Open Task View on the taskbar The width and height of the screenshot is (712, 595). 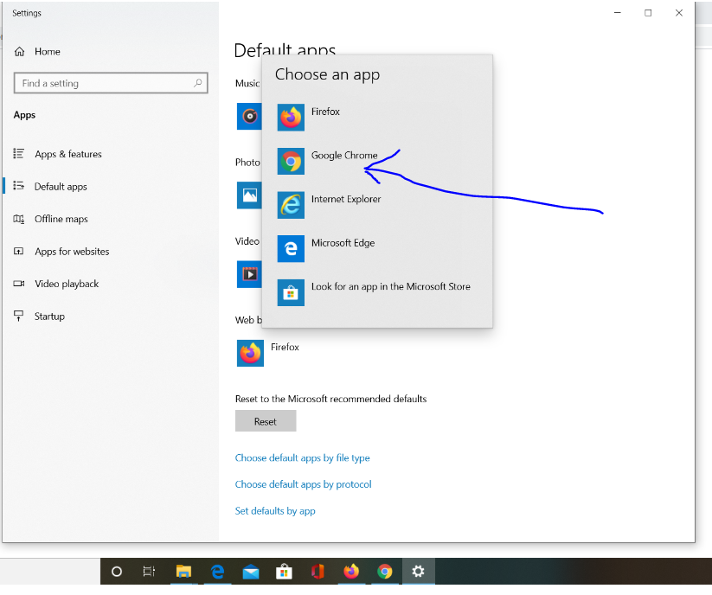(x=149, y=572)
